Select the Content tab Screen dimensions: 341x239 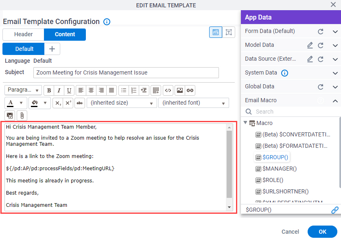65,34
